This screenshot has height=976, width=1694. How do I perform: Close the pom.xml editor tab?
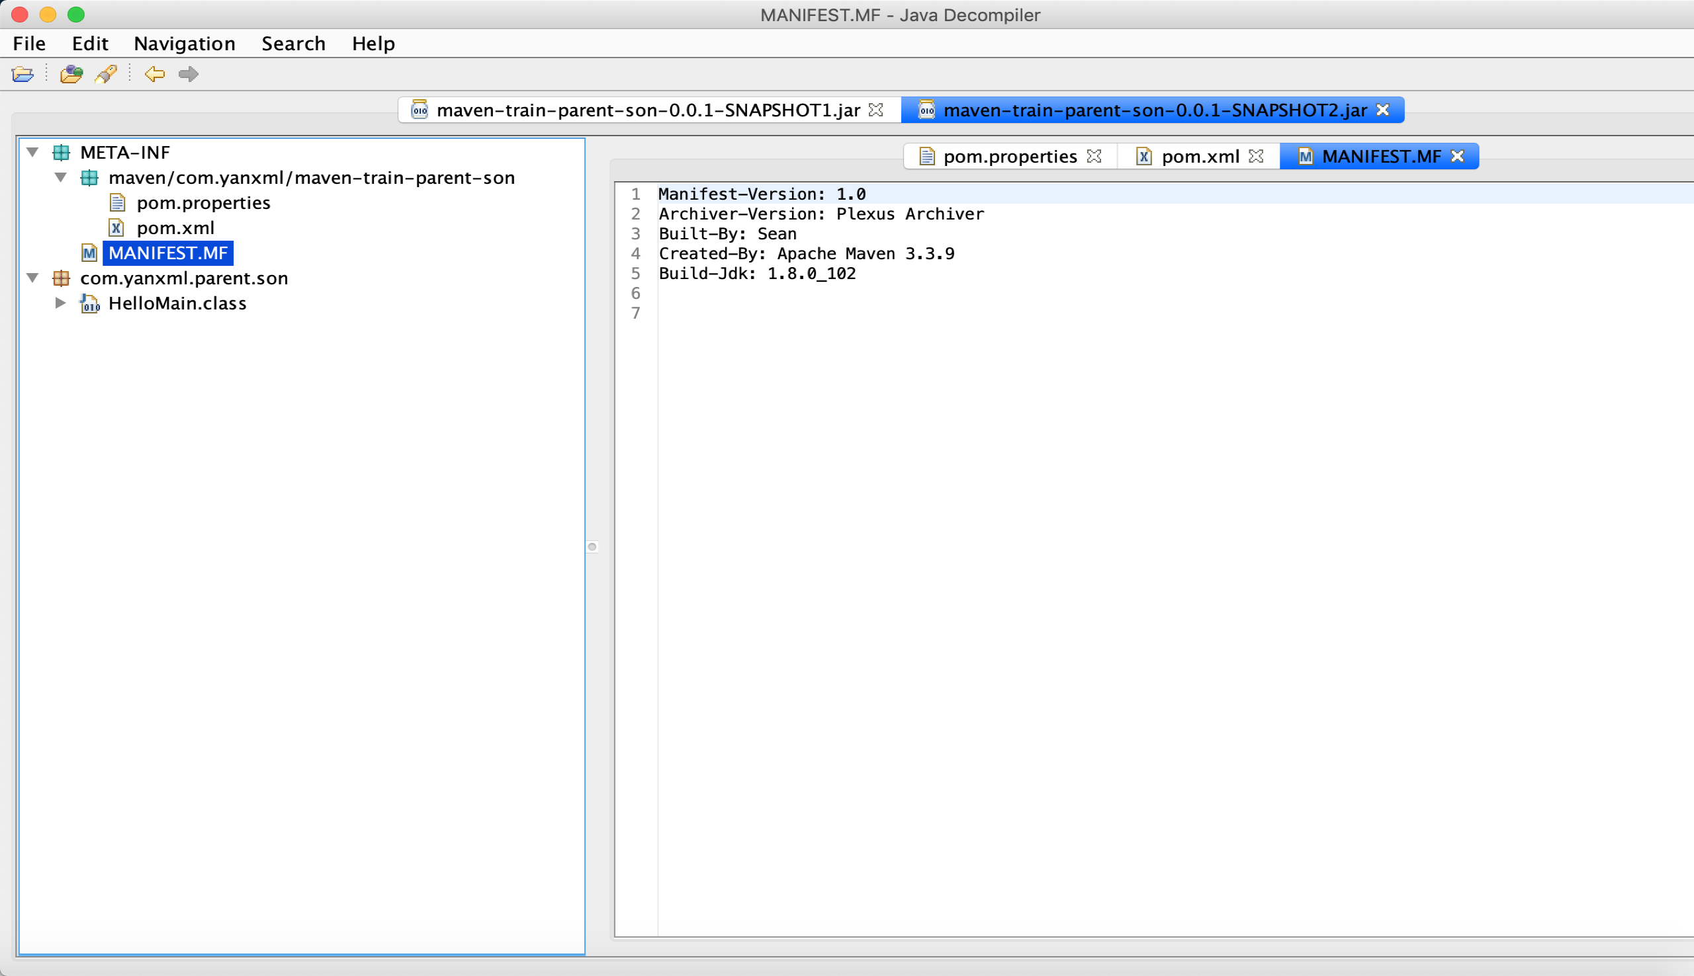(x=1256, y=156)
